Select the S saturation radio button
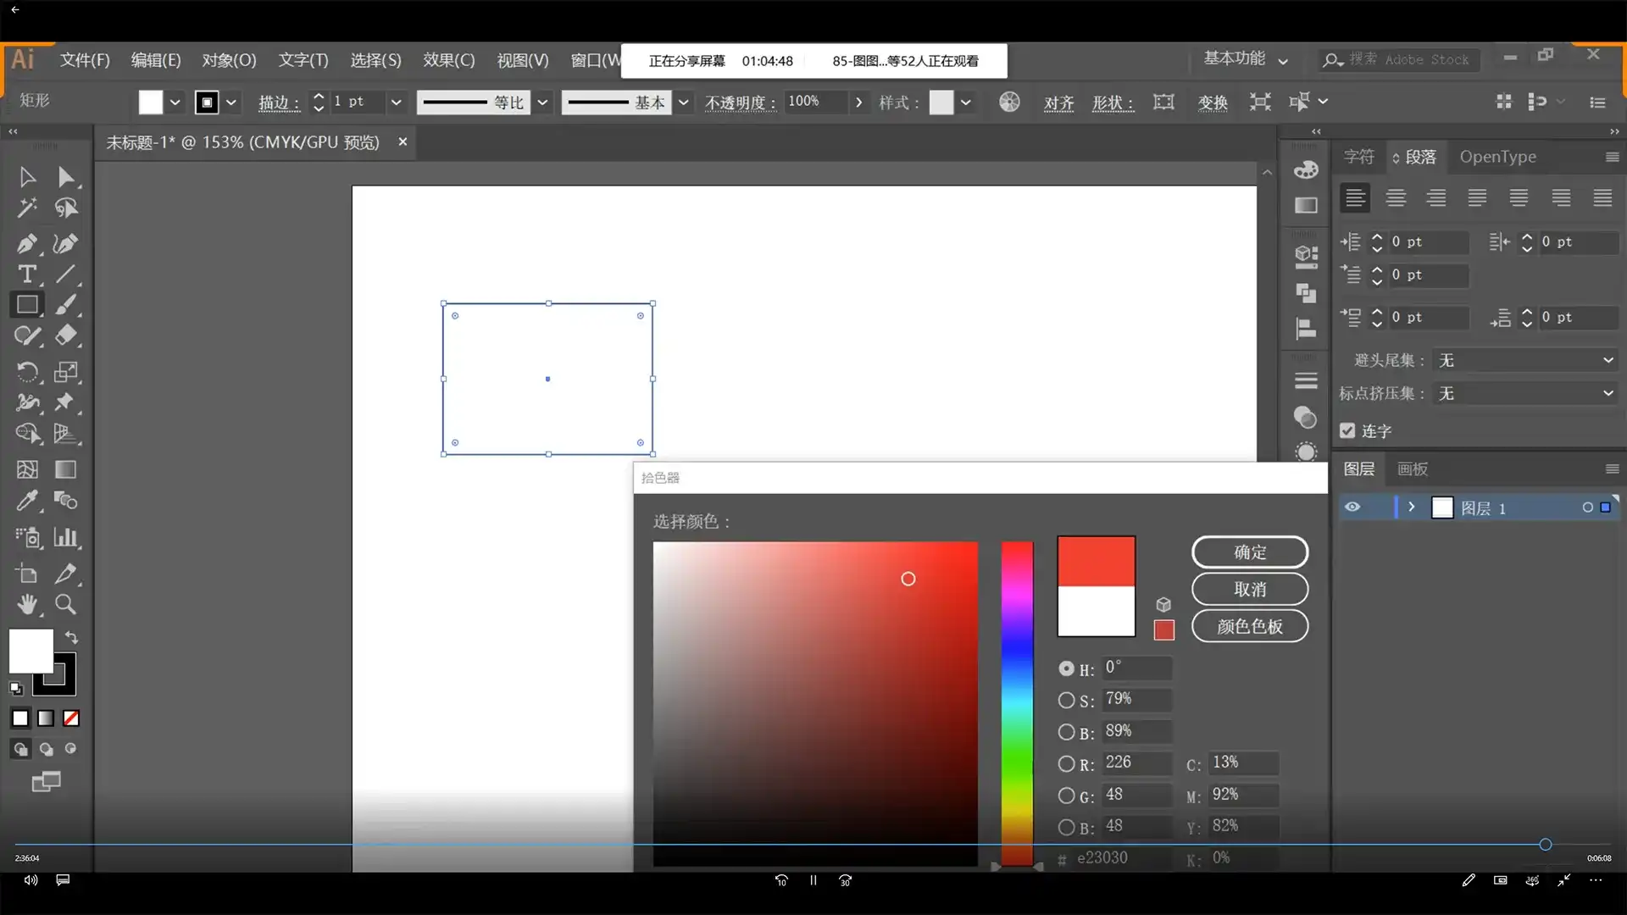 (1066, 700)
